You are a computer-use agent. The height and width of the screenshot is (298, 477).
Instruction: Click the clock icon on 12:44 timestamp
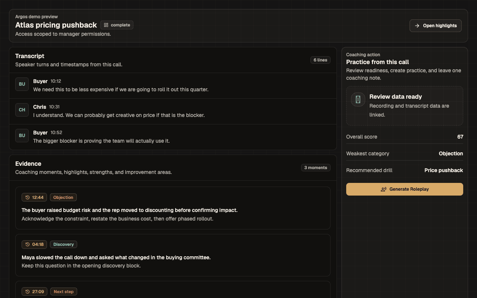28,197
